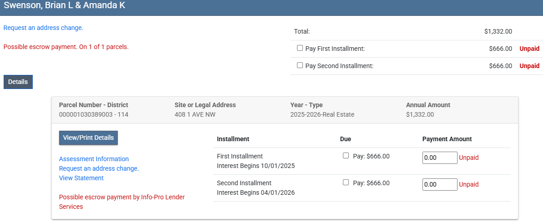Click the 'Payment Amount' column header
The height and width of the screenshot is (222, 543).
coord(447,139)
